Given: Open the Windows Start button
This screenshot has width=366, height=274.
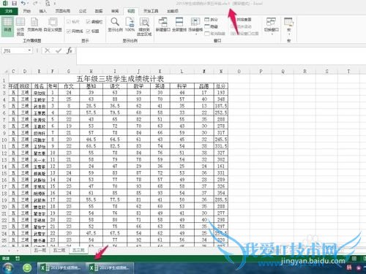Looking at the screenshot, I should pyautogui.click(x=7, y=268).
